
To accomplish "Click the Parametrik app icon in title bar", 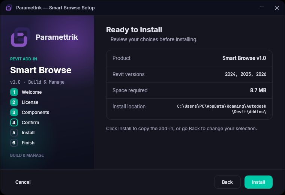I will point(9,7).
